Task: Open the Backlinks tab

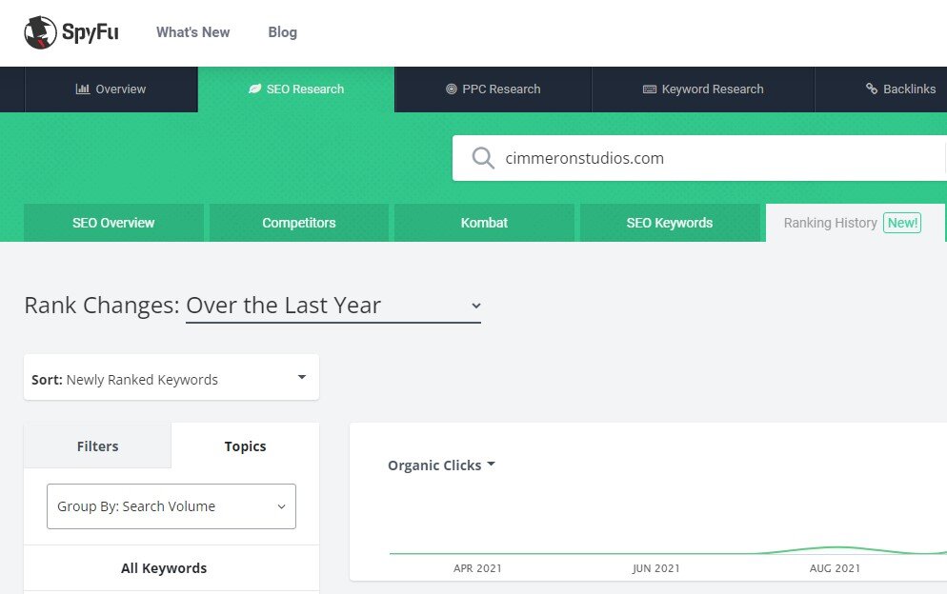Action: pos(881,89)
